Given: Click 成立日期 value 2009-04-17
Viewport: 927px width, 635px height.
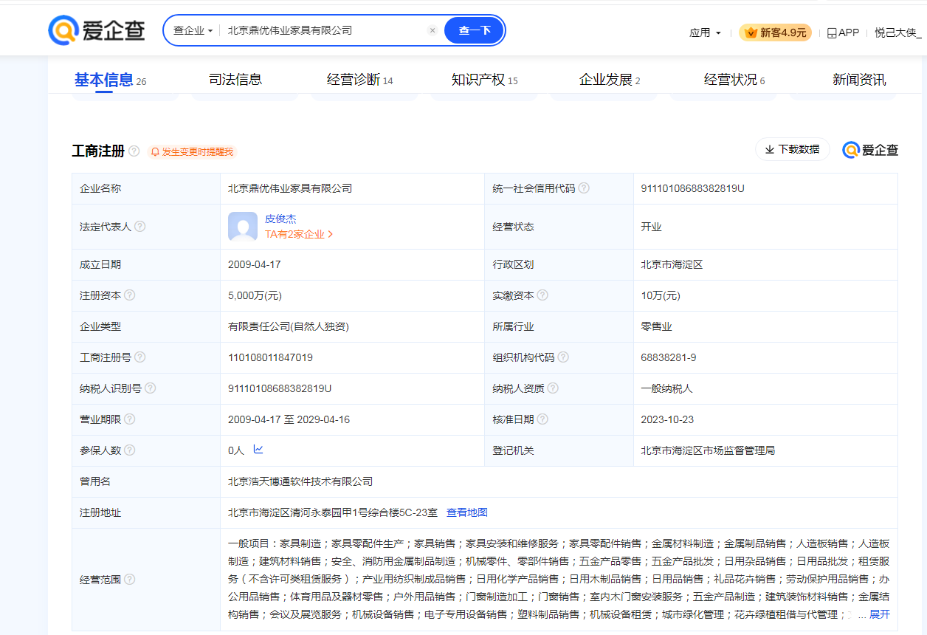Looking at the screenshot, I should pyautogui.click(x=255, y=264).
